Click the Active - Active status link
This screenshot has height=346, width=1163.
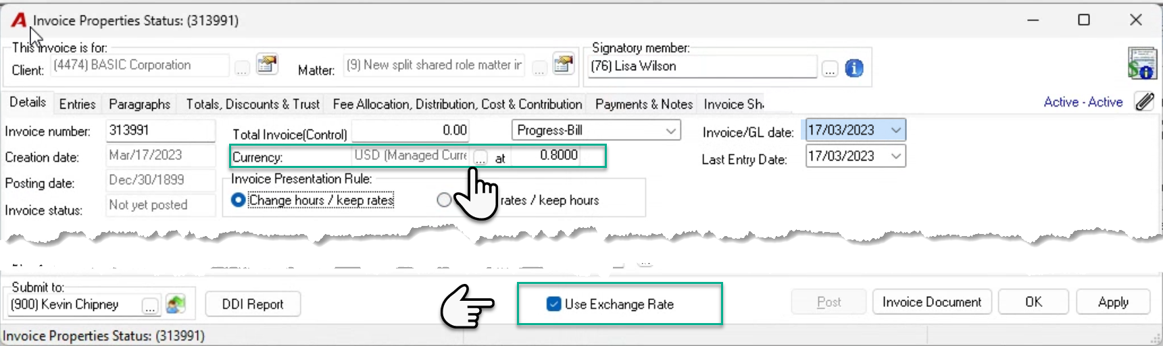tap(1083, 102)
